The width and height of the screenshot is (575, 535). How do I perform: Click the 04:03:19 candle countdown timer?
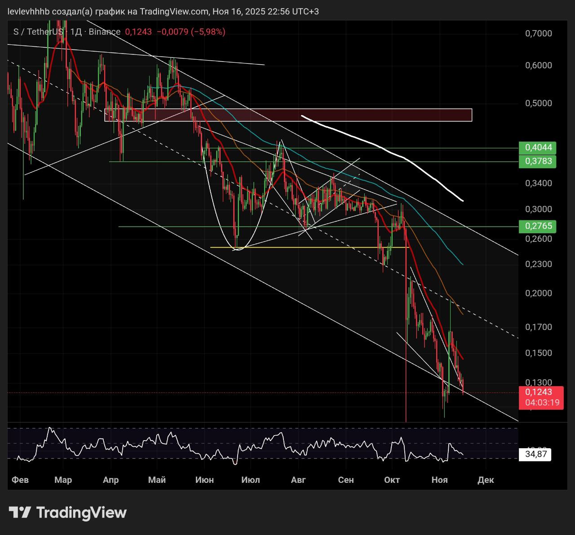tap(542, 402)
